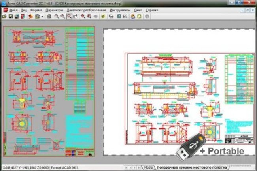Screen dimensions: 257x171
Task: Click the Open file folder icon
Action: coord(4,17)
